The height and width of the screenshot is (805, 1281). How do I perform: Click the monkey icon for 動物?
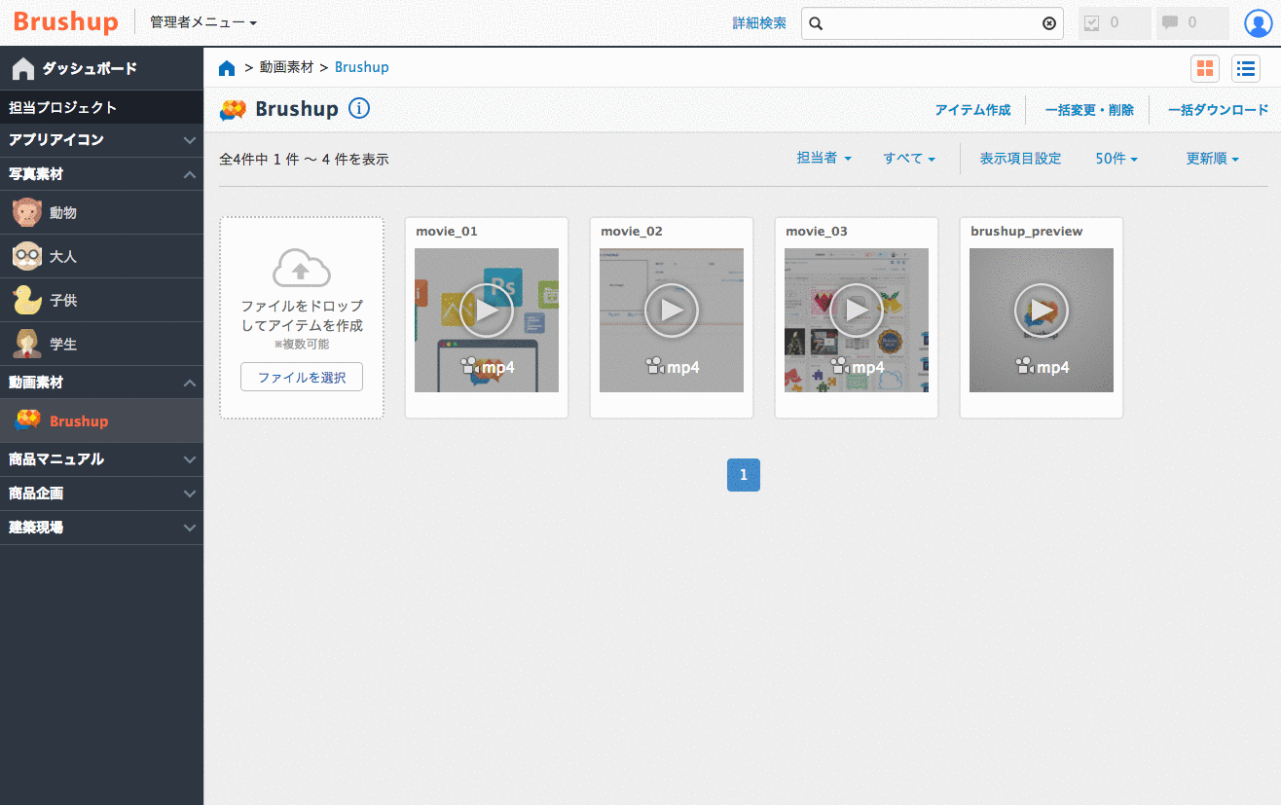(27, 212)
